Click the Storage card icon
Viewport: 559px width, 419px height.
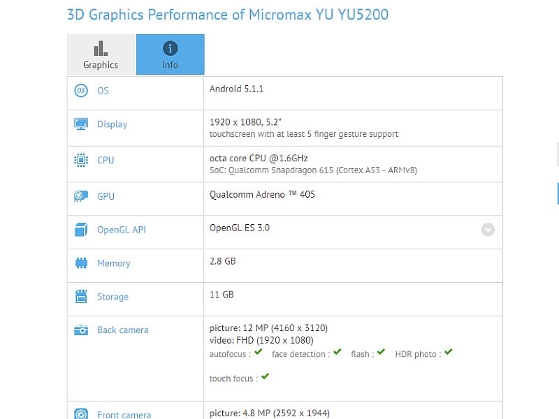pyautogui.click(x=81, y=296)
